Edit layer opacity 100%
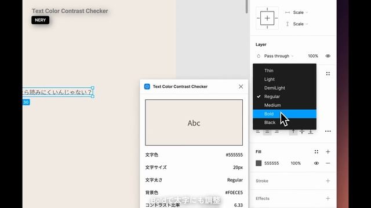371x208 pixels. pyautogui.click(x=313, y=56)
